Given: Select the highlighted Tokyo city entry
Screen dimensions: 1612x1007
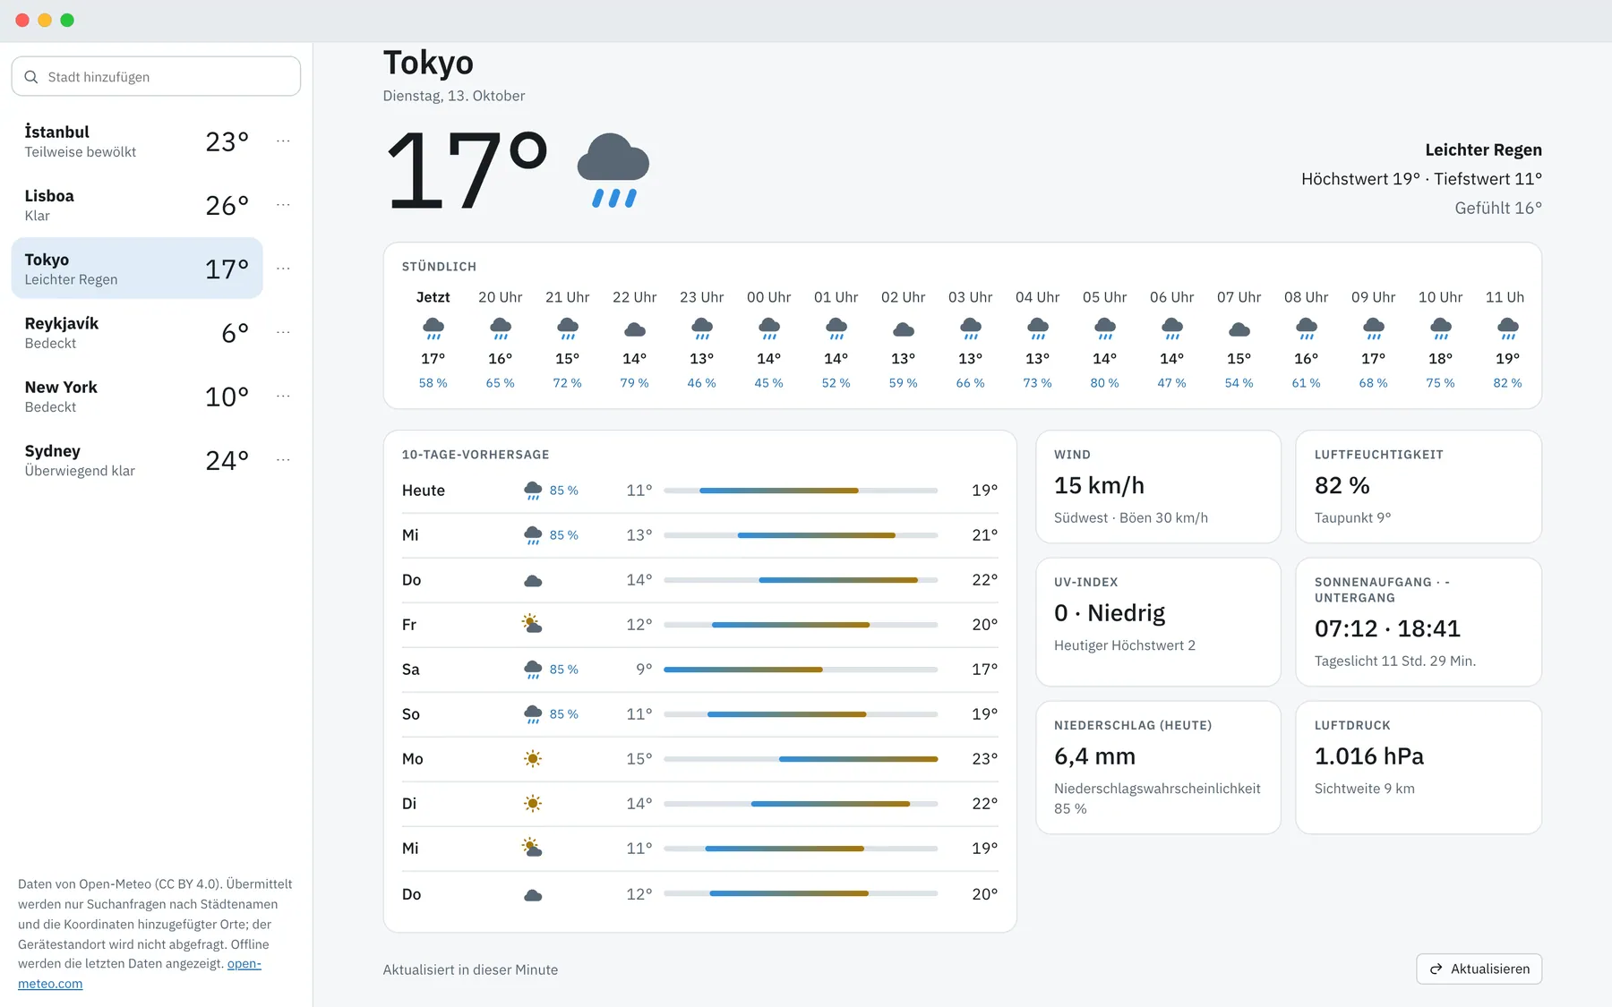Looking at the screenshot, I should [x=137, y=269].
